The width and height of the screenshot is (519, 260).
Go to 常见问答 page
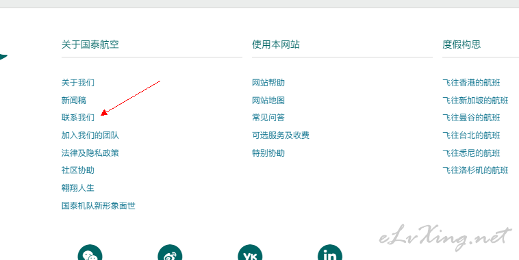coord(268,118)
